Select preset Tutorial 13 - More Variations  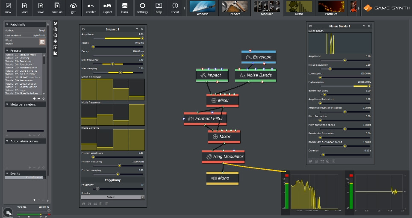click(x=21, y=93)
